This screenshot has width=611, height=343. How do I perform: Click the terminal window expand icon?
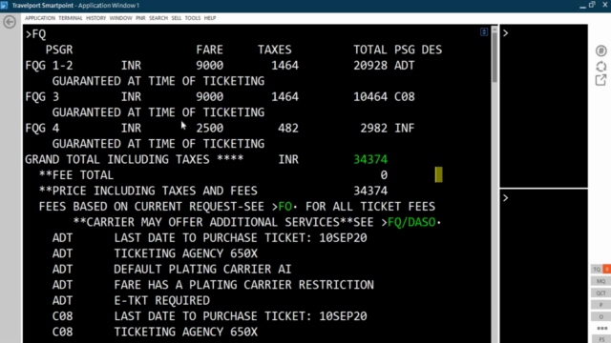(484, 31)
